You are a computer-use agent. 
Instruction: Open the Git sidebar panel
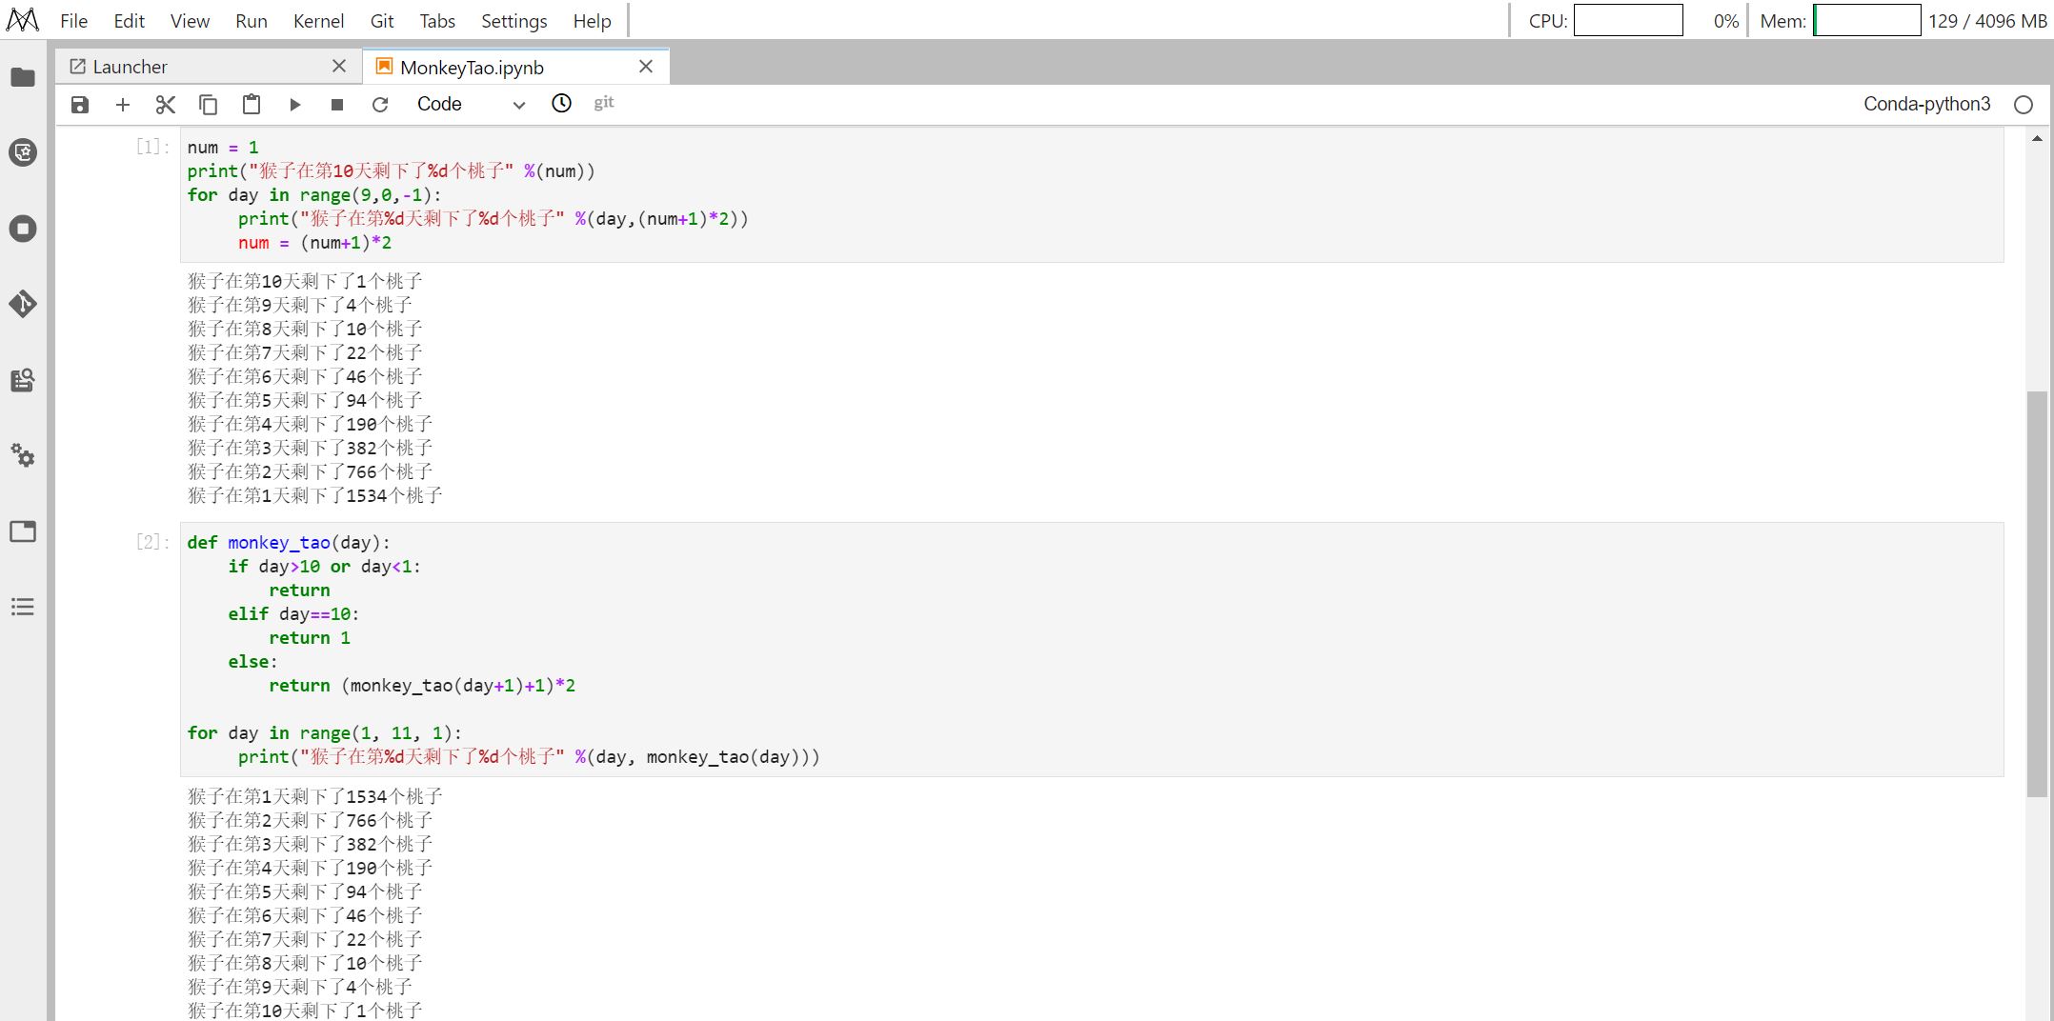point(23,304)
